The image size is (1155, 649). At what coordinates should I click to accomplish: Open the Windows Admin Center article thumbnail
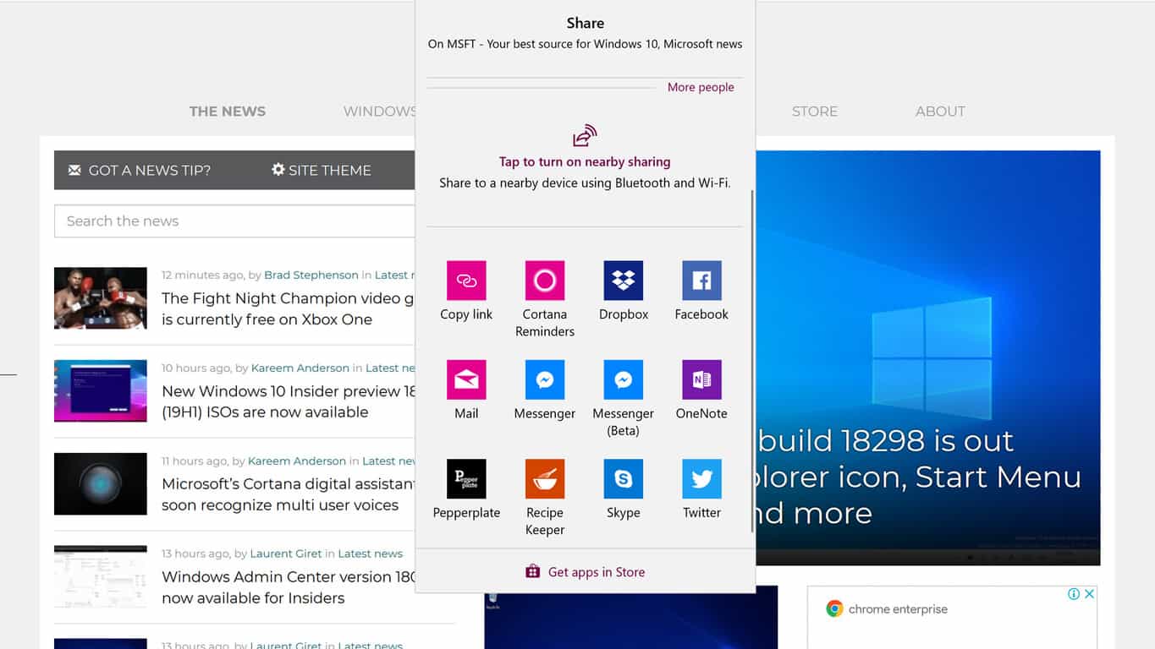(x=101, y=576)
